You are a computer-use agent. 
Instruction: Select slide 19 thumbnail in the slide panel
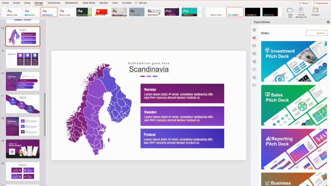click(23, 149)
